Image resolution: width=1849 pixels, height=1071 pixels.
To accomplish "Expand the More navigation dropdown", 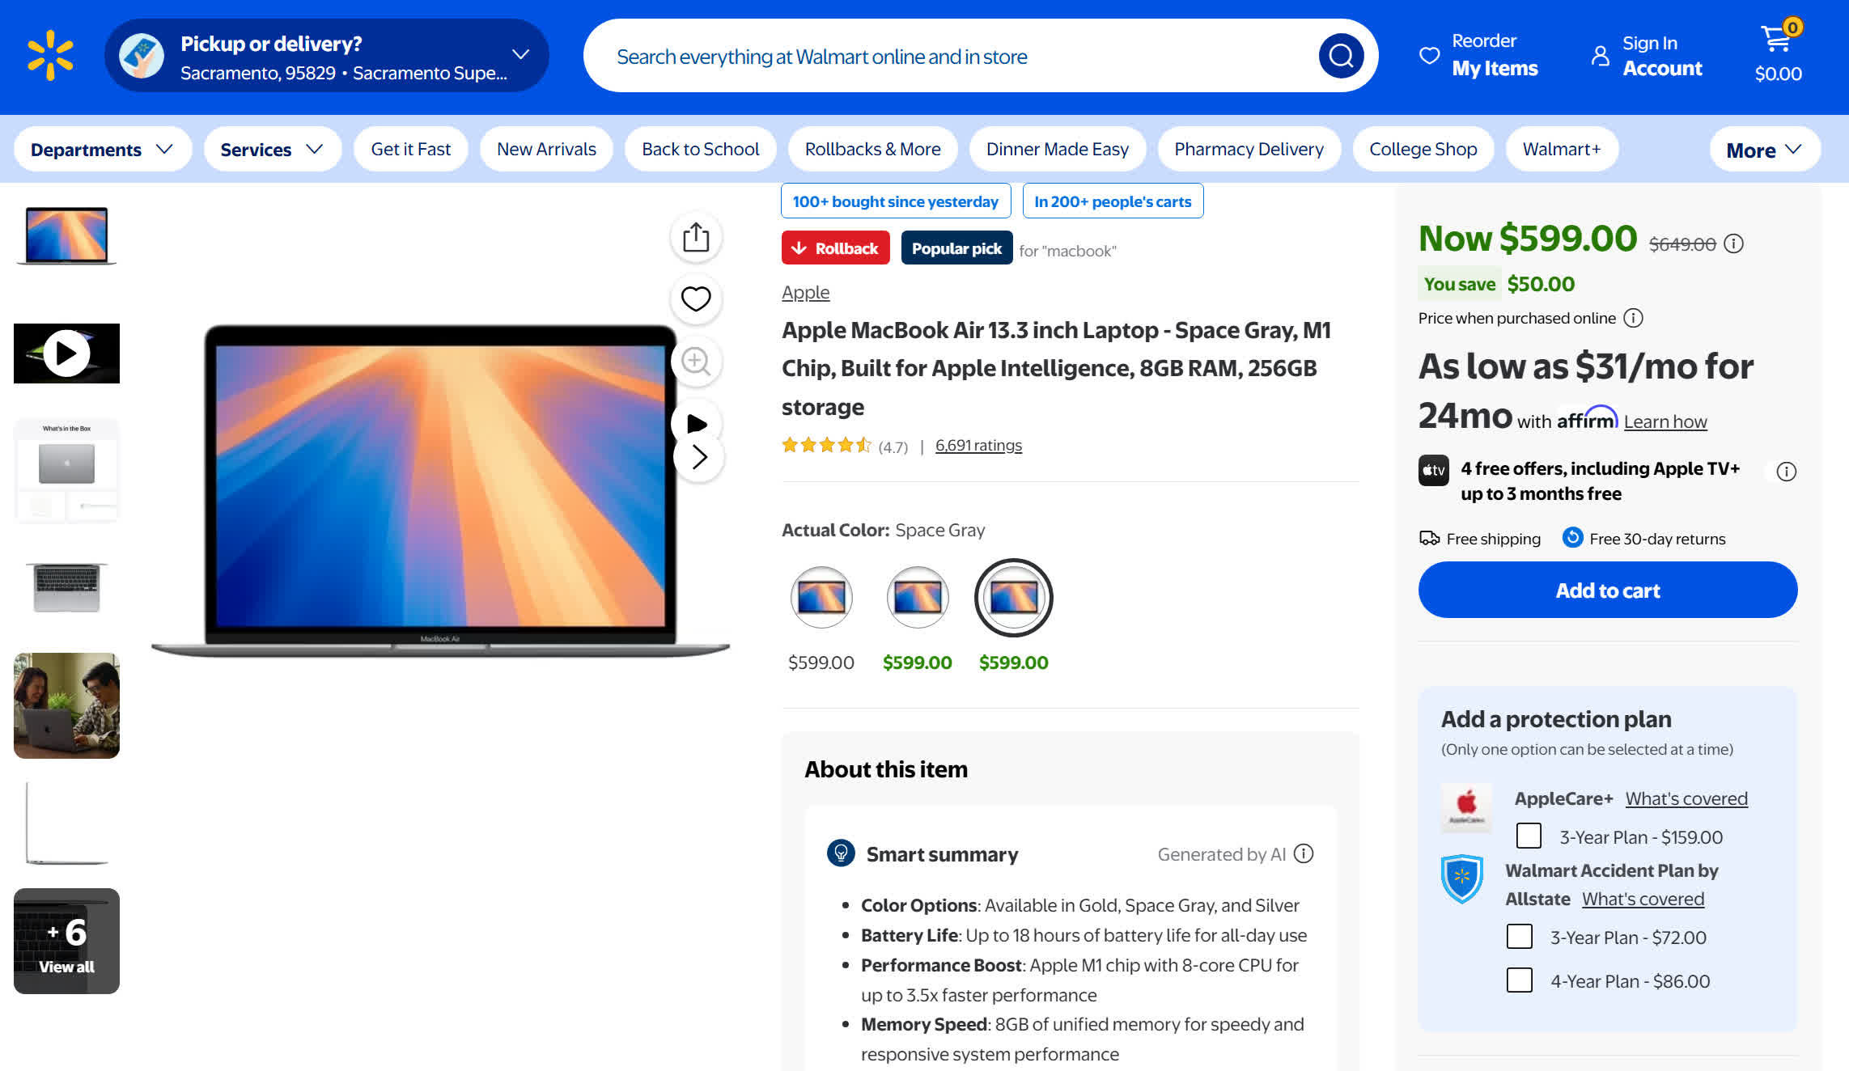I will [x=1764, y=150].
